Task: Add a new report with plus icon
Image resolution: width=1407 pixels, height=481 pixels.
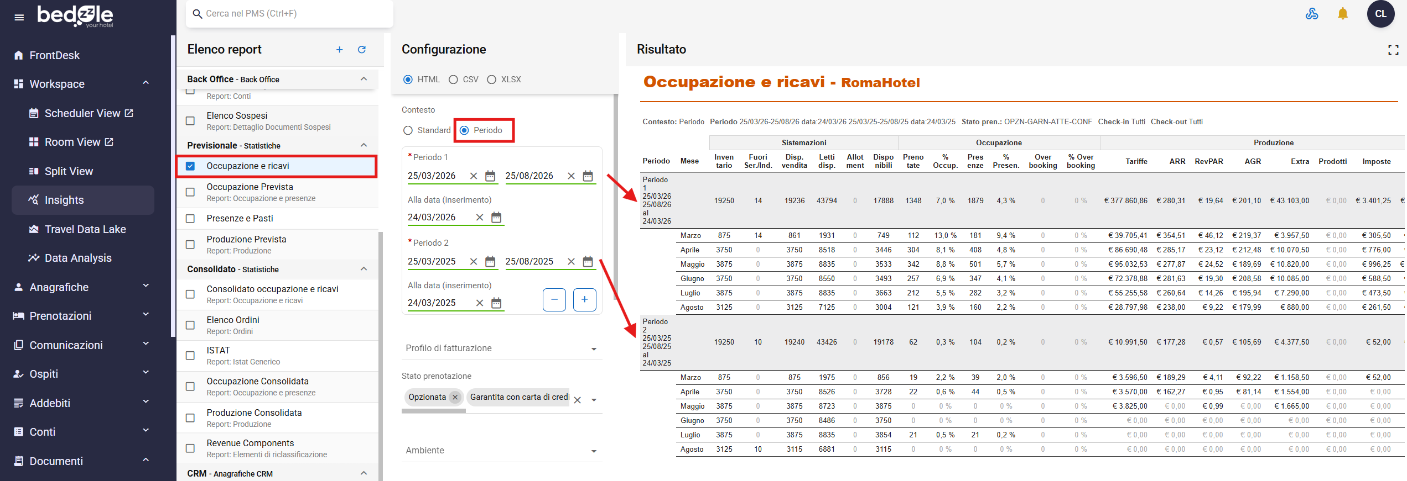Action: coord(339,50)
